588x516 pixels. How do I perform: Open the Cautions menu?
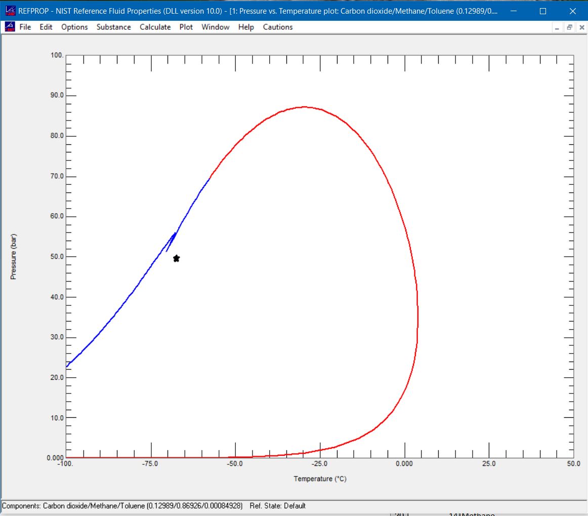[x=278, y=27]
